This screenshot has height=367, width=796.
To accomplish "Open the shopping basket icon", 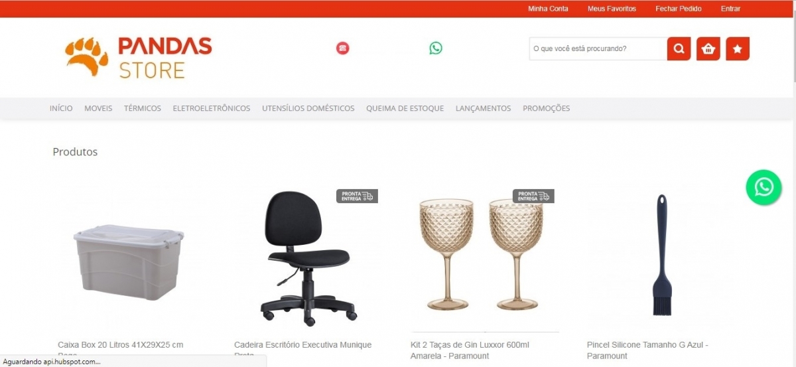I will 708,48.
